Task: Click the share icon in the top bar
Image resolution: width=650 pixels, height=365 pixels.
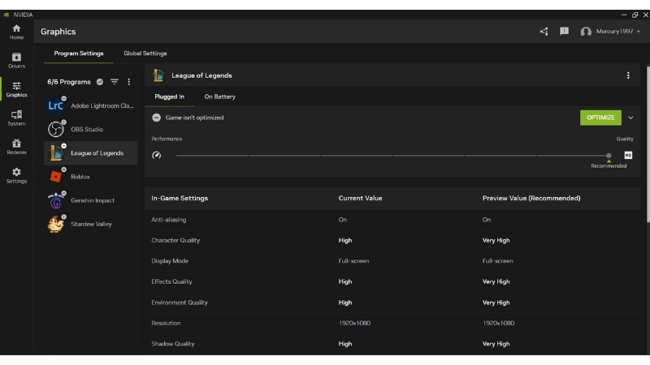Action: coord(544,32)
